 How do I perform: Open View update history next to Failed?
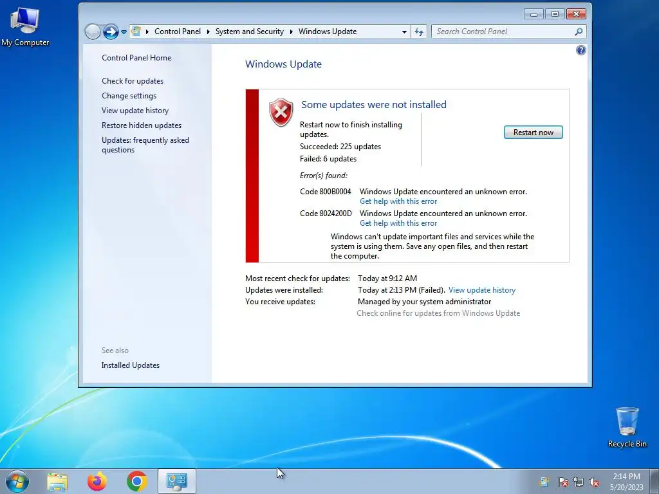point(481,290)
